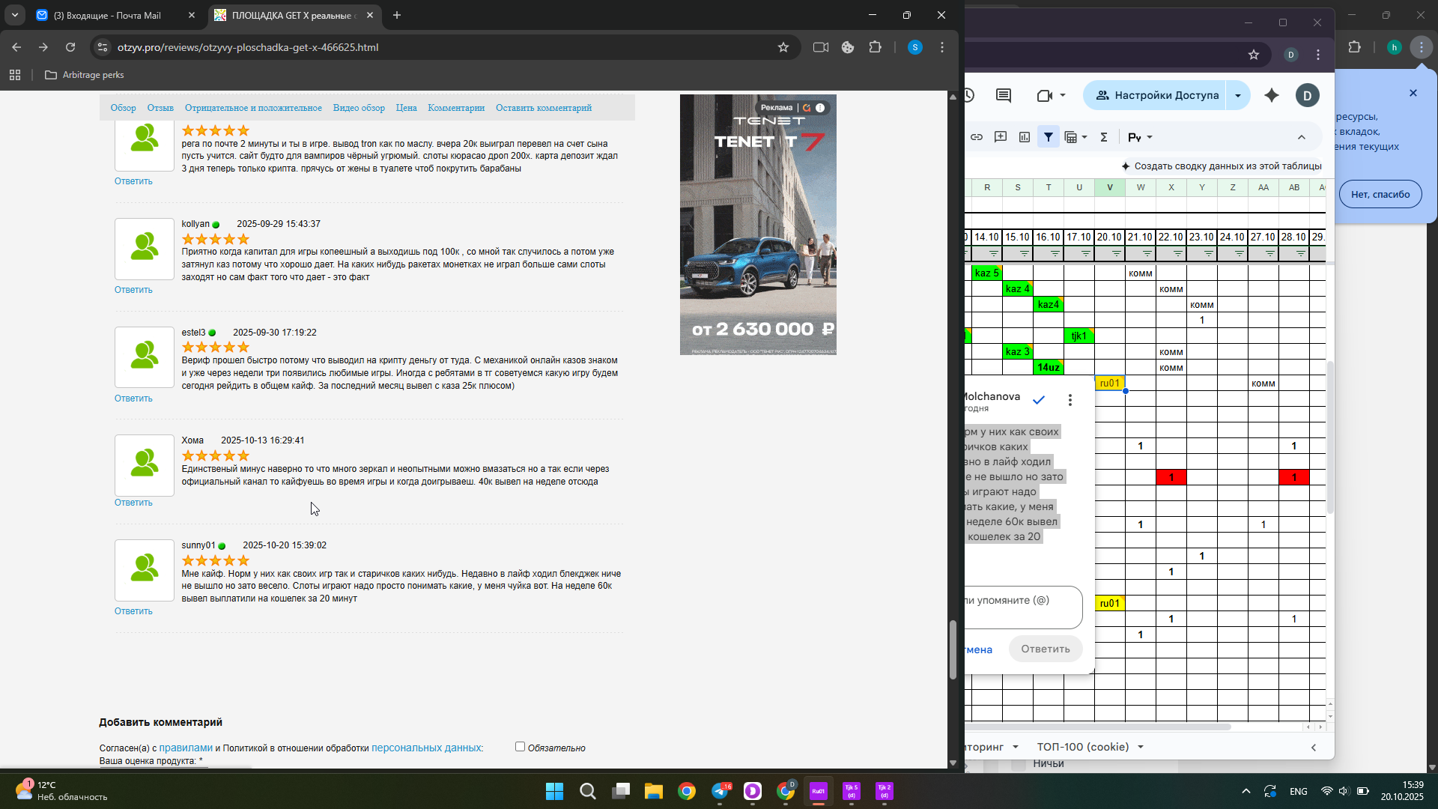Click the add comment icon in toolbar
Screen dimensions: 1438x809
pos(1001,137)
